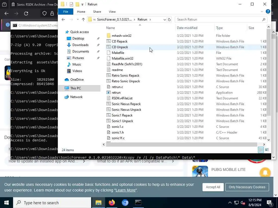The image size is (278, 208).
Task: Open File Explorer from the taskbar
Action: click(x=98, y=203)
